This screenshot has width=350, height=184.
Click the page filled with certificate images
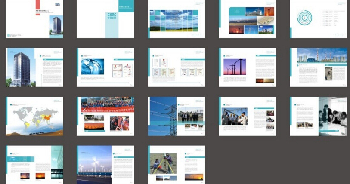pos(177,67)
